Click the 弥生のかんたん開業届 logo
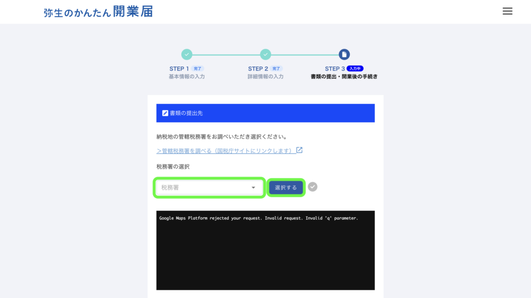This screenshot has width=531, height=298. [98, 12]
